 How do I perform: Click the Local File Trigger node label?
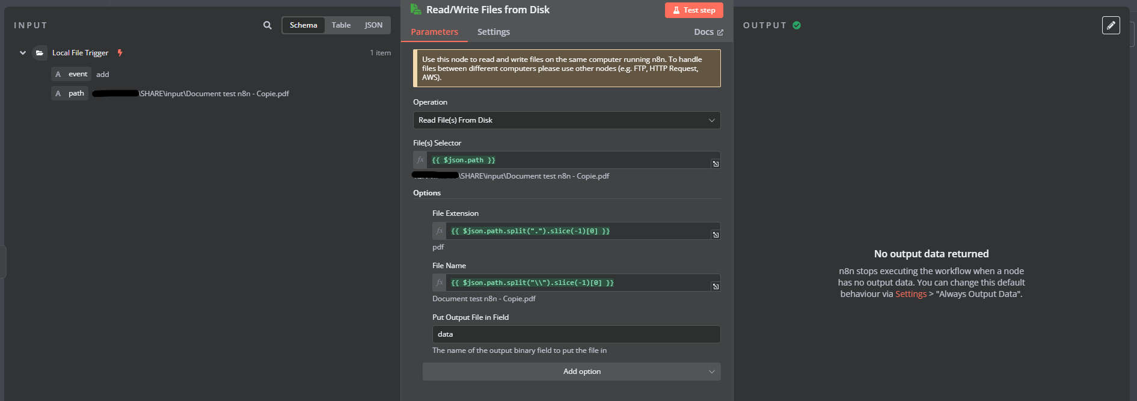(80, 53)
